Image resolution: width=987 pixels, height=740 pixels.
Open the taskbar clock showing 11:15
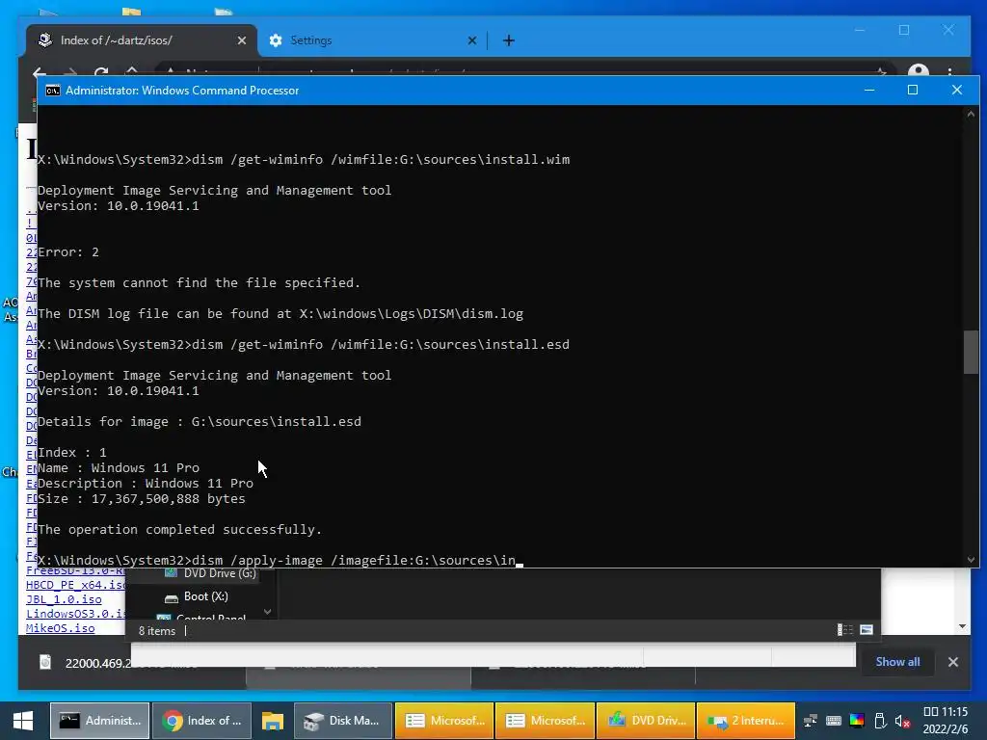tap(945, 721)
